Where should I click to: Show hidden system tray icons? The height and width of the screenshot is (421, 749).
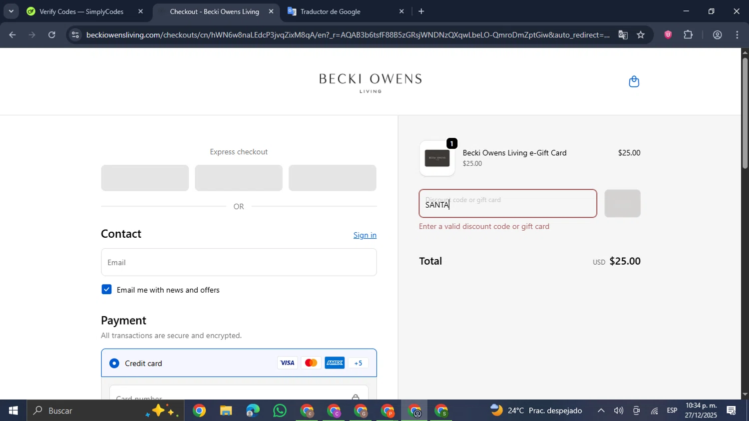(x=601, y=411)
